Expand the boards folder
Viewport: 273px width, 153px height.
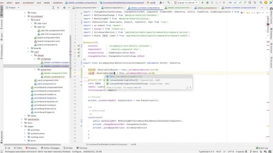point(28,48)
